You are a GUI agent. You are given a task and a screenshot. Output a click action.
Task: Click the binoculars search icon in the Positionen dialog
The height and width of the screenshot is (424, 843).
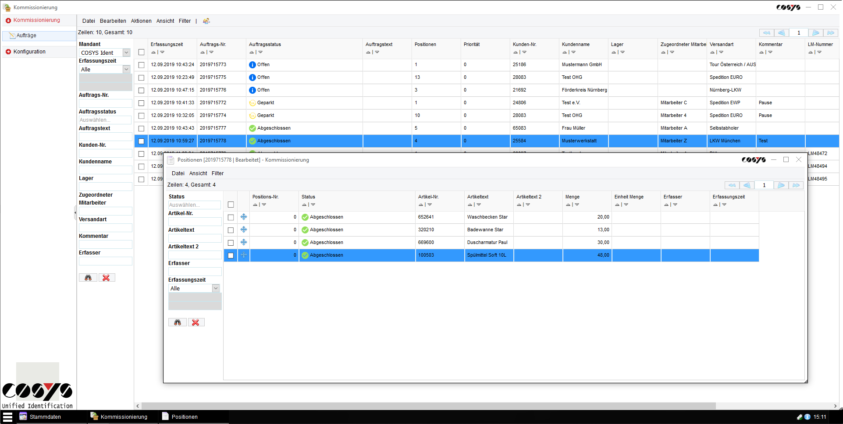(x=177, y=322)
